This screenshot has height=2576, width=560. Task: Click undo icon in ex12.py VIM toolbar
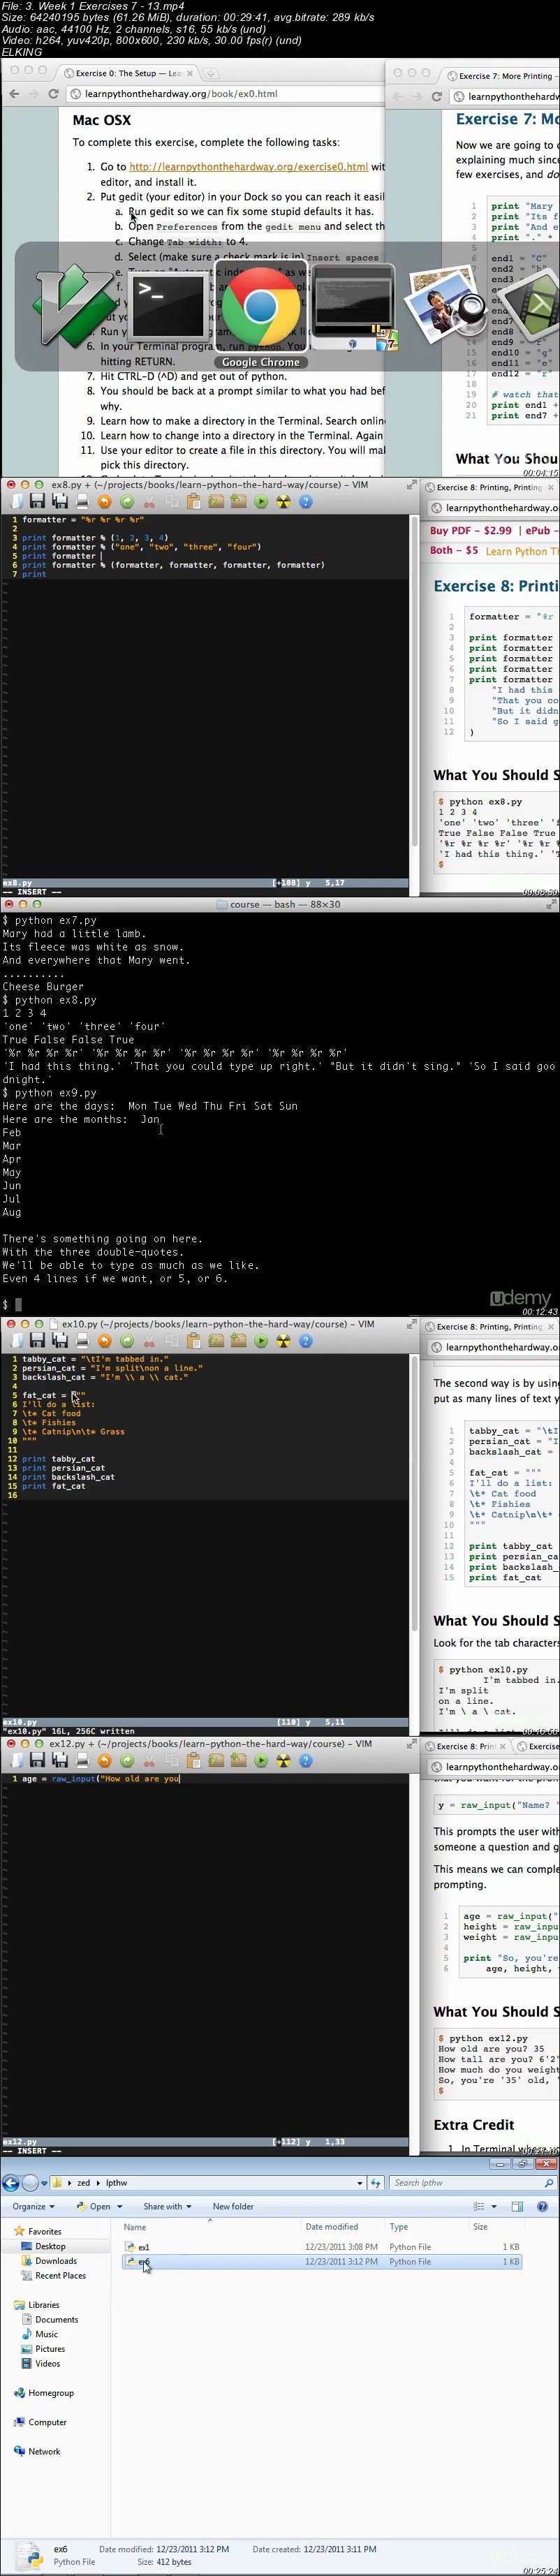[x=105, y=1760]
